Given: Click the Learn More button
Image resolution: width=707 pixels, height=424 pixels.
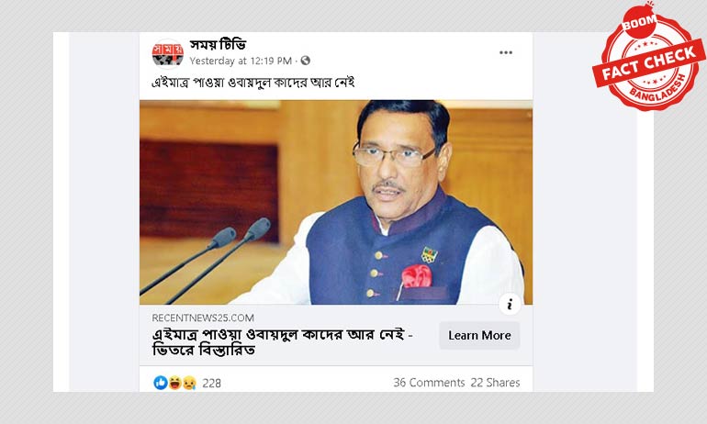Looking at the screenshot, I should pyautogui.click(x=479, y=335).
